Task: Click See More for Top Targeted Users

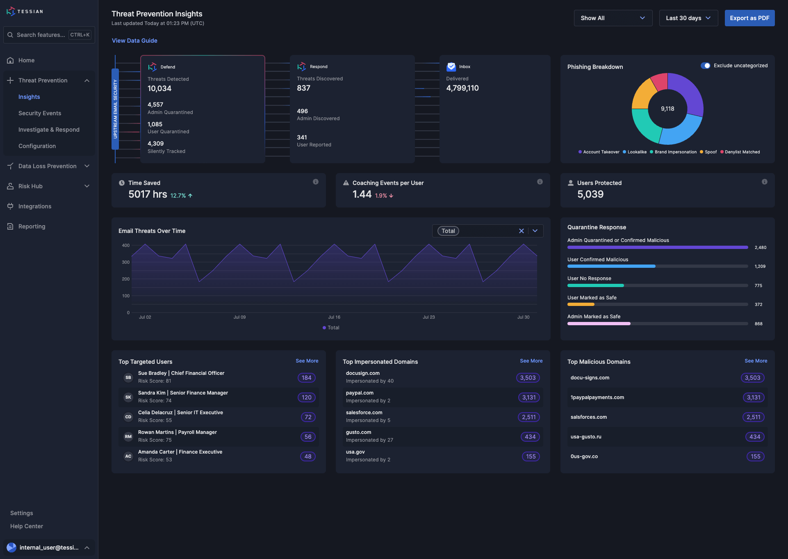Action: coord(307,361)
